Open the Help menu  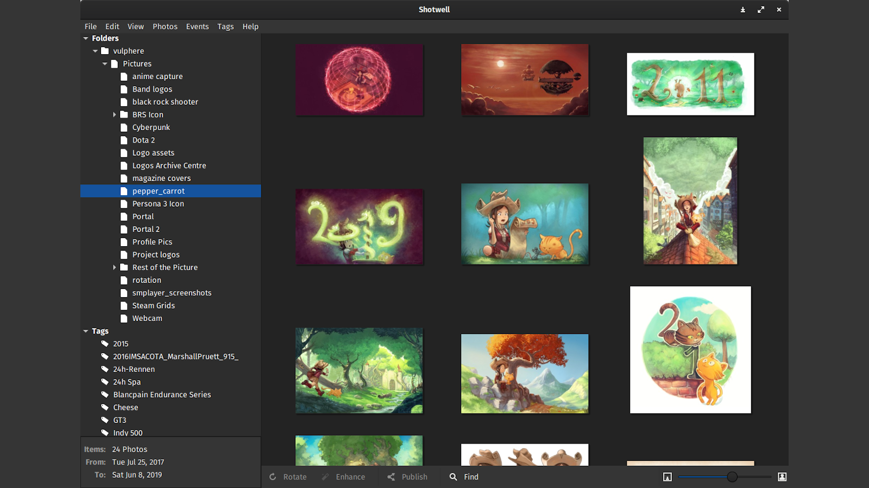point(250,27)
